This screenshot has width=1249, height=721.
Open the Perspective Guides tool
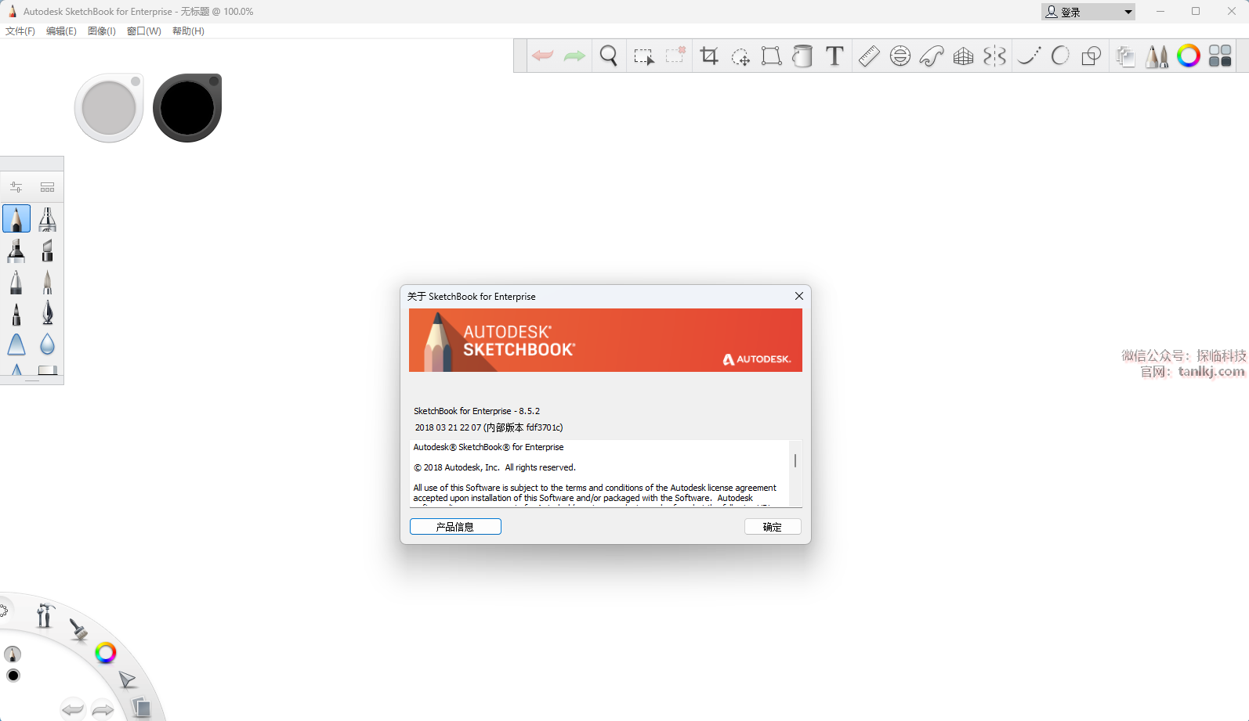click(964, 56)
